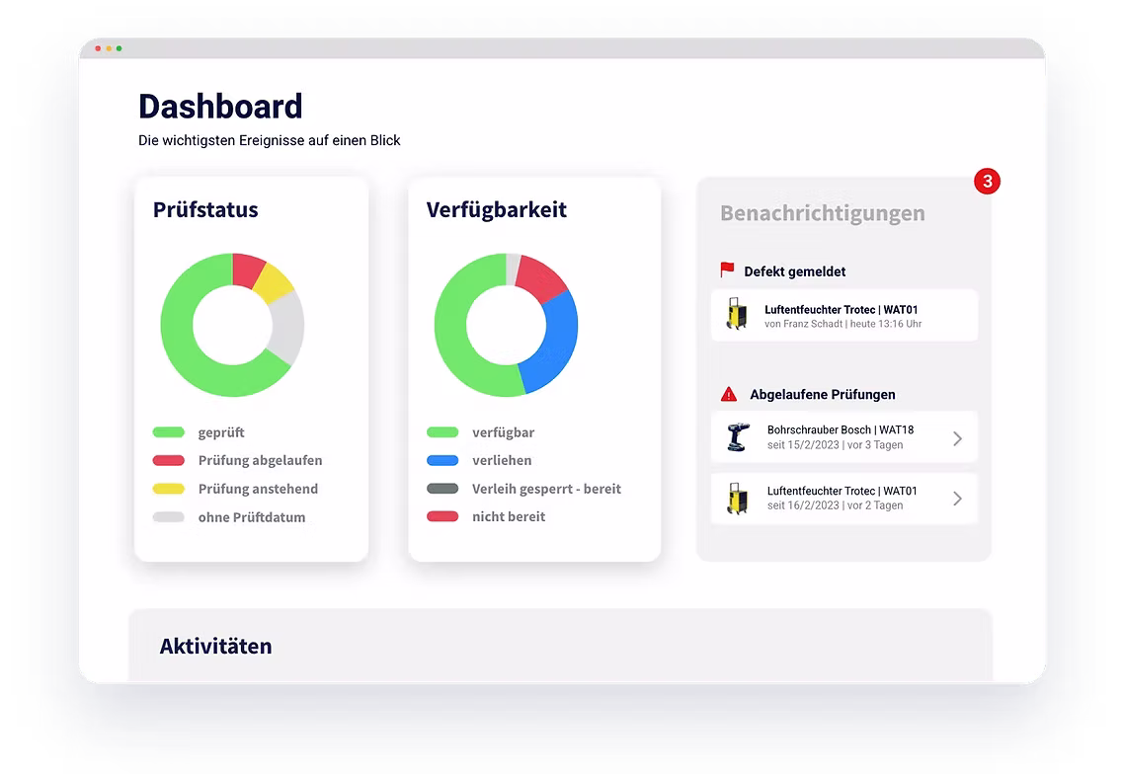Click the geprüft legend label

[221, 432]
